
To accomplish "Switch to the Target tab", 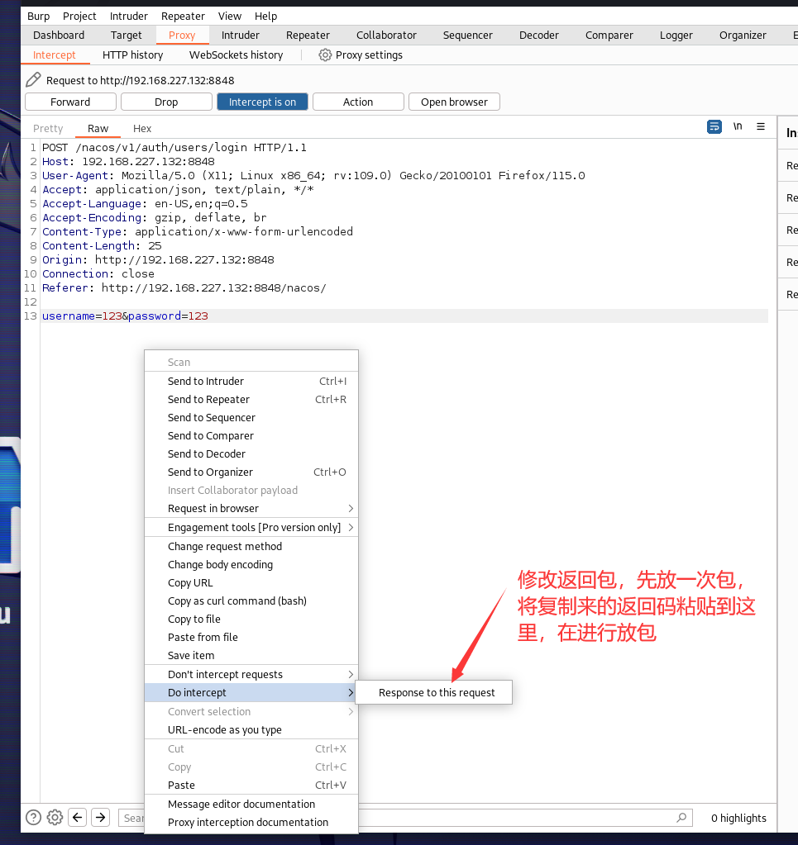I will (x=127, y=35).
